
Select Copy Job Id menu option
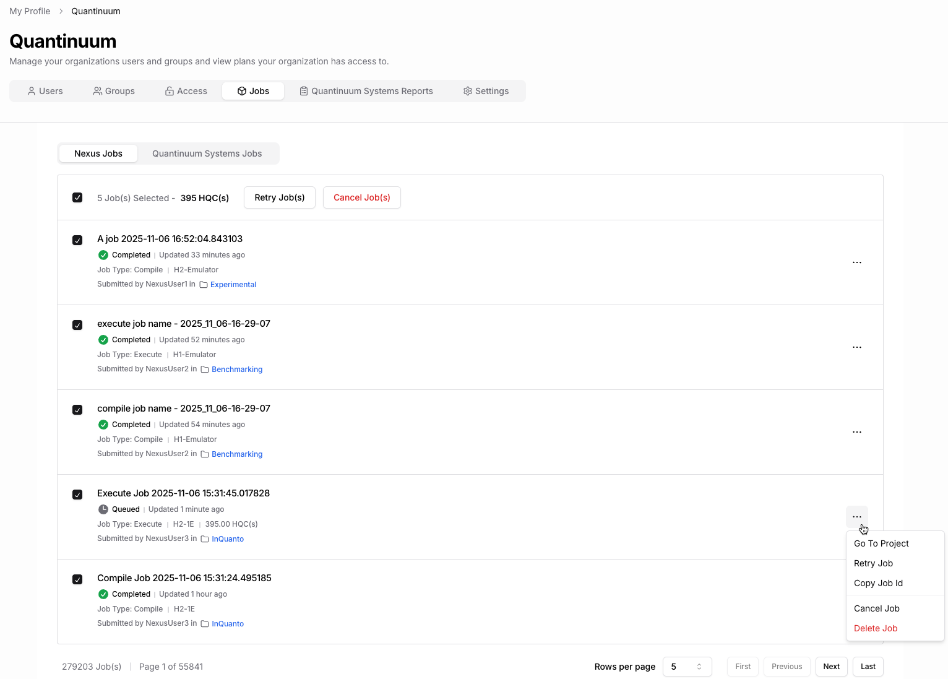(878, 583)
